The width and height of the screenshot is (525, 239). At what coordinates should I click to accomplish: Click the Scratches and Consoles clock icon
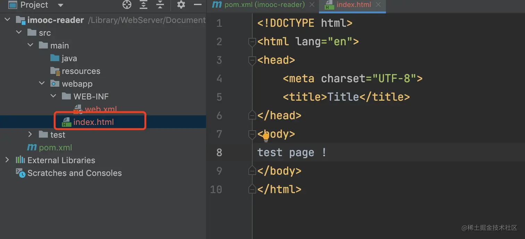pos(21,173)
